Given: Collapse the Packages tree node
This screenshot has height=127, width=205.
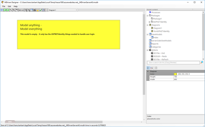Looking at the screenshot, I should (x=147, y=15).
